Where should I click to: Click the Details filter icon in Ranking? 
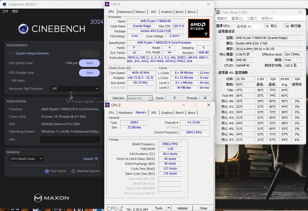[96, 159]
